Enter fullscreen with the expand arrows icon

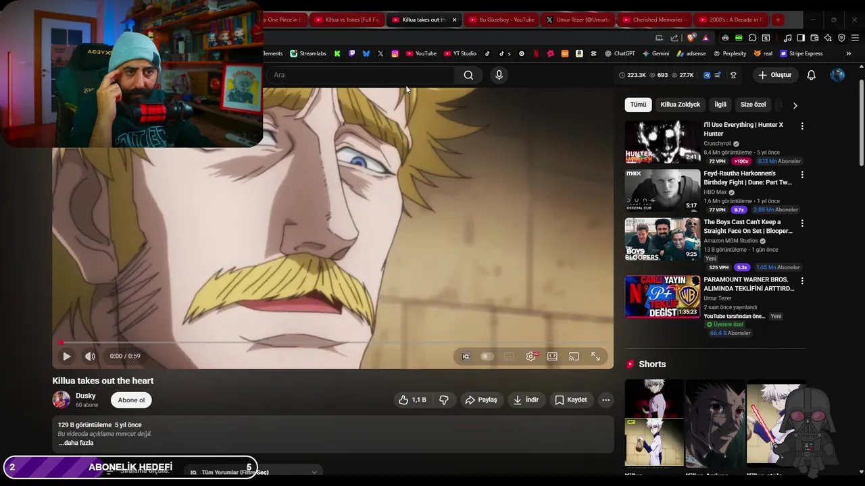[595, 356]
